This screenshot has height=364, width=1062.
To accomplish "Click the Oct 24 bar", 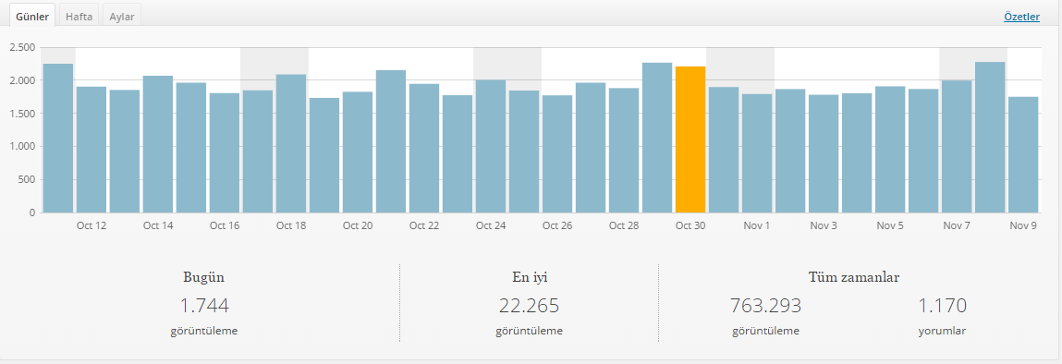I will 491,146.
